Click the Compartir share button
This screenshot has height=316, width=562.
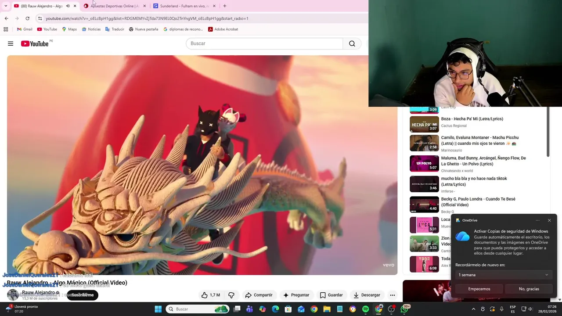tap(259, 295)
